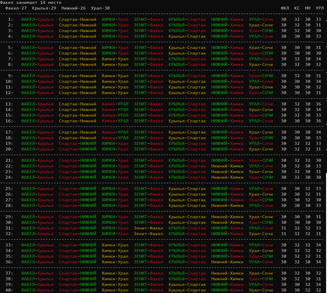This screenshot has height=293, width=327.
Task: Click 'КРЫЛЬЯ-Спартак' in row 14
Action: tap(187, 110)
